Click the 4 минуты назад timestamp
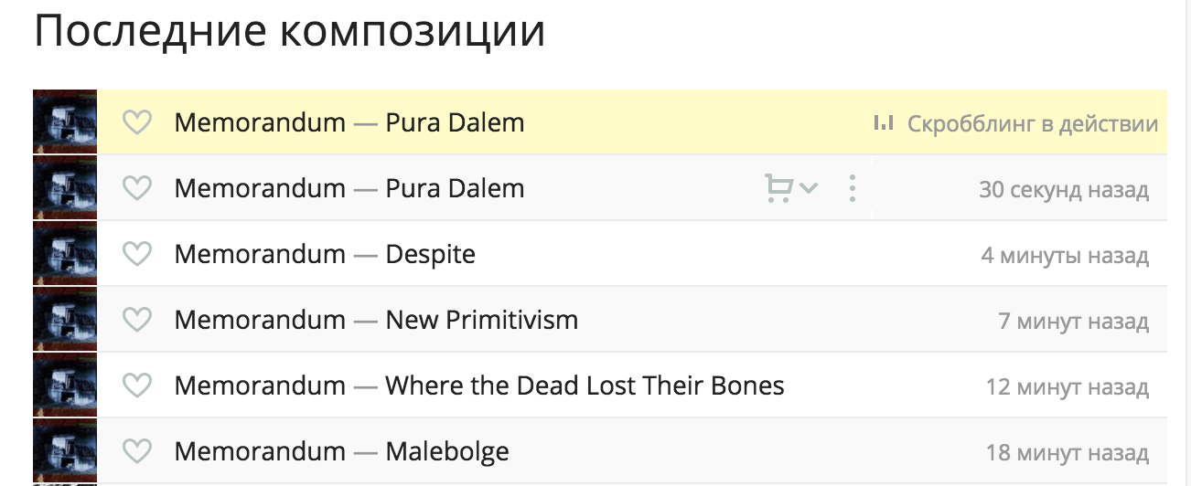The image size is (1191, 486). coord(1065,255)
